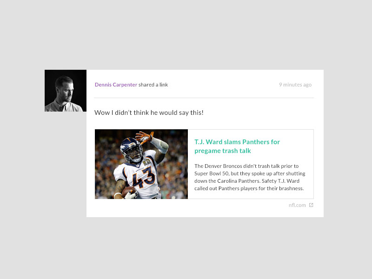372x279 pixels.
Task: Click the divider line under the post header
Action: (x=204, y=98)
